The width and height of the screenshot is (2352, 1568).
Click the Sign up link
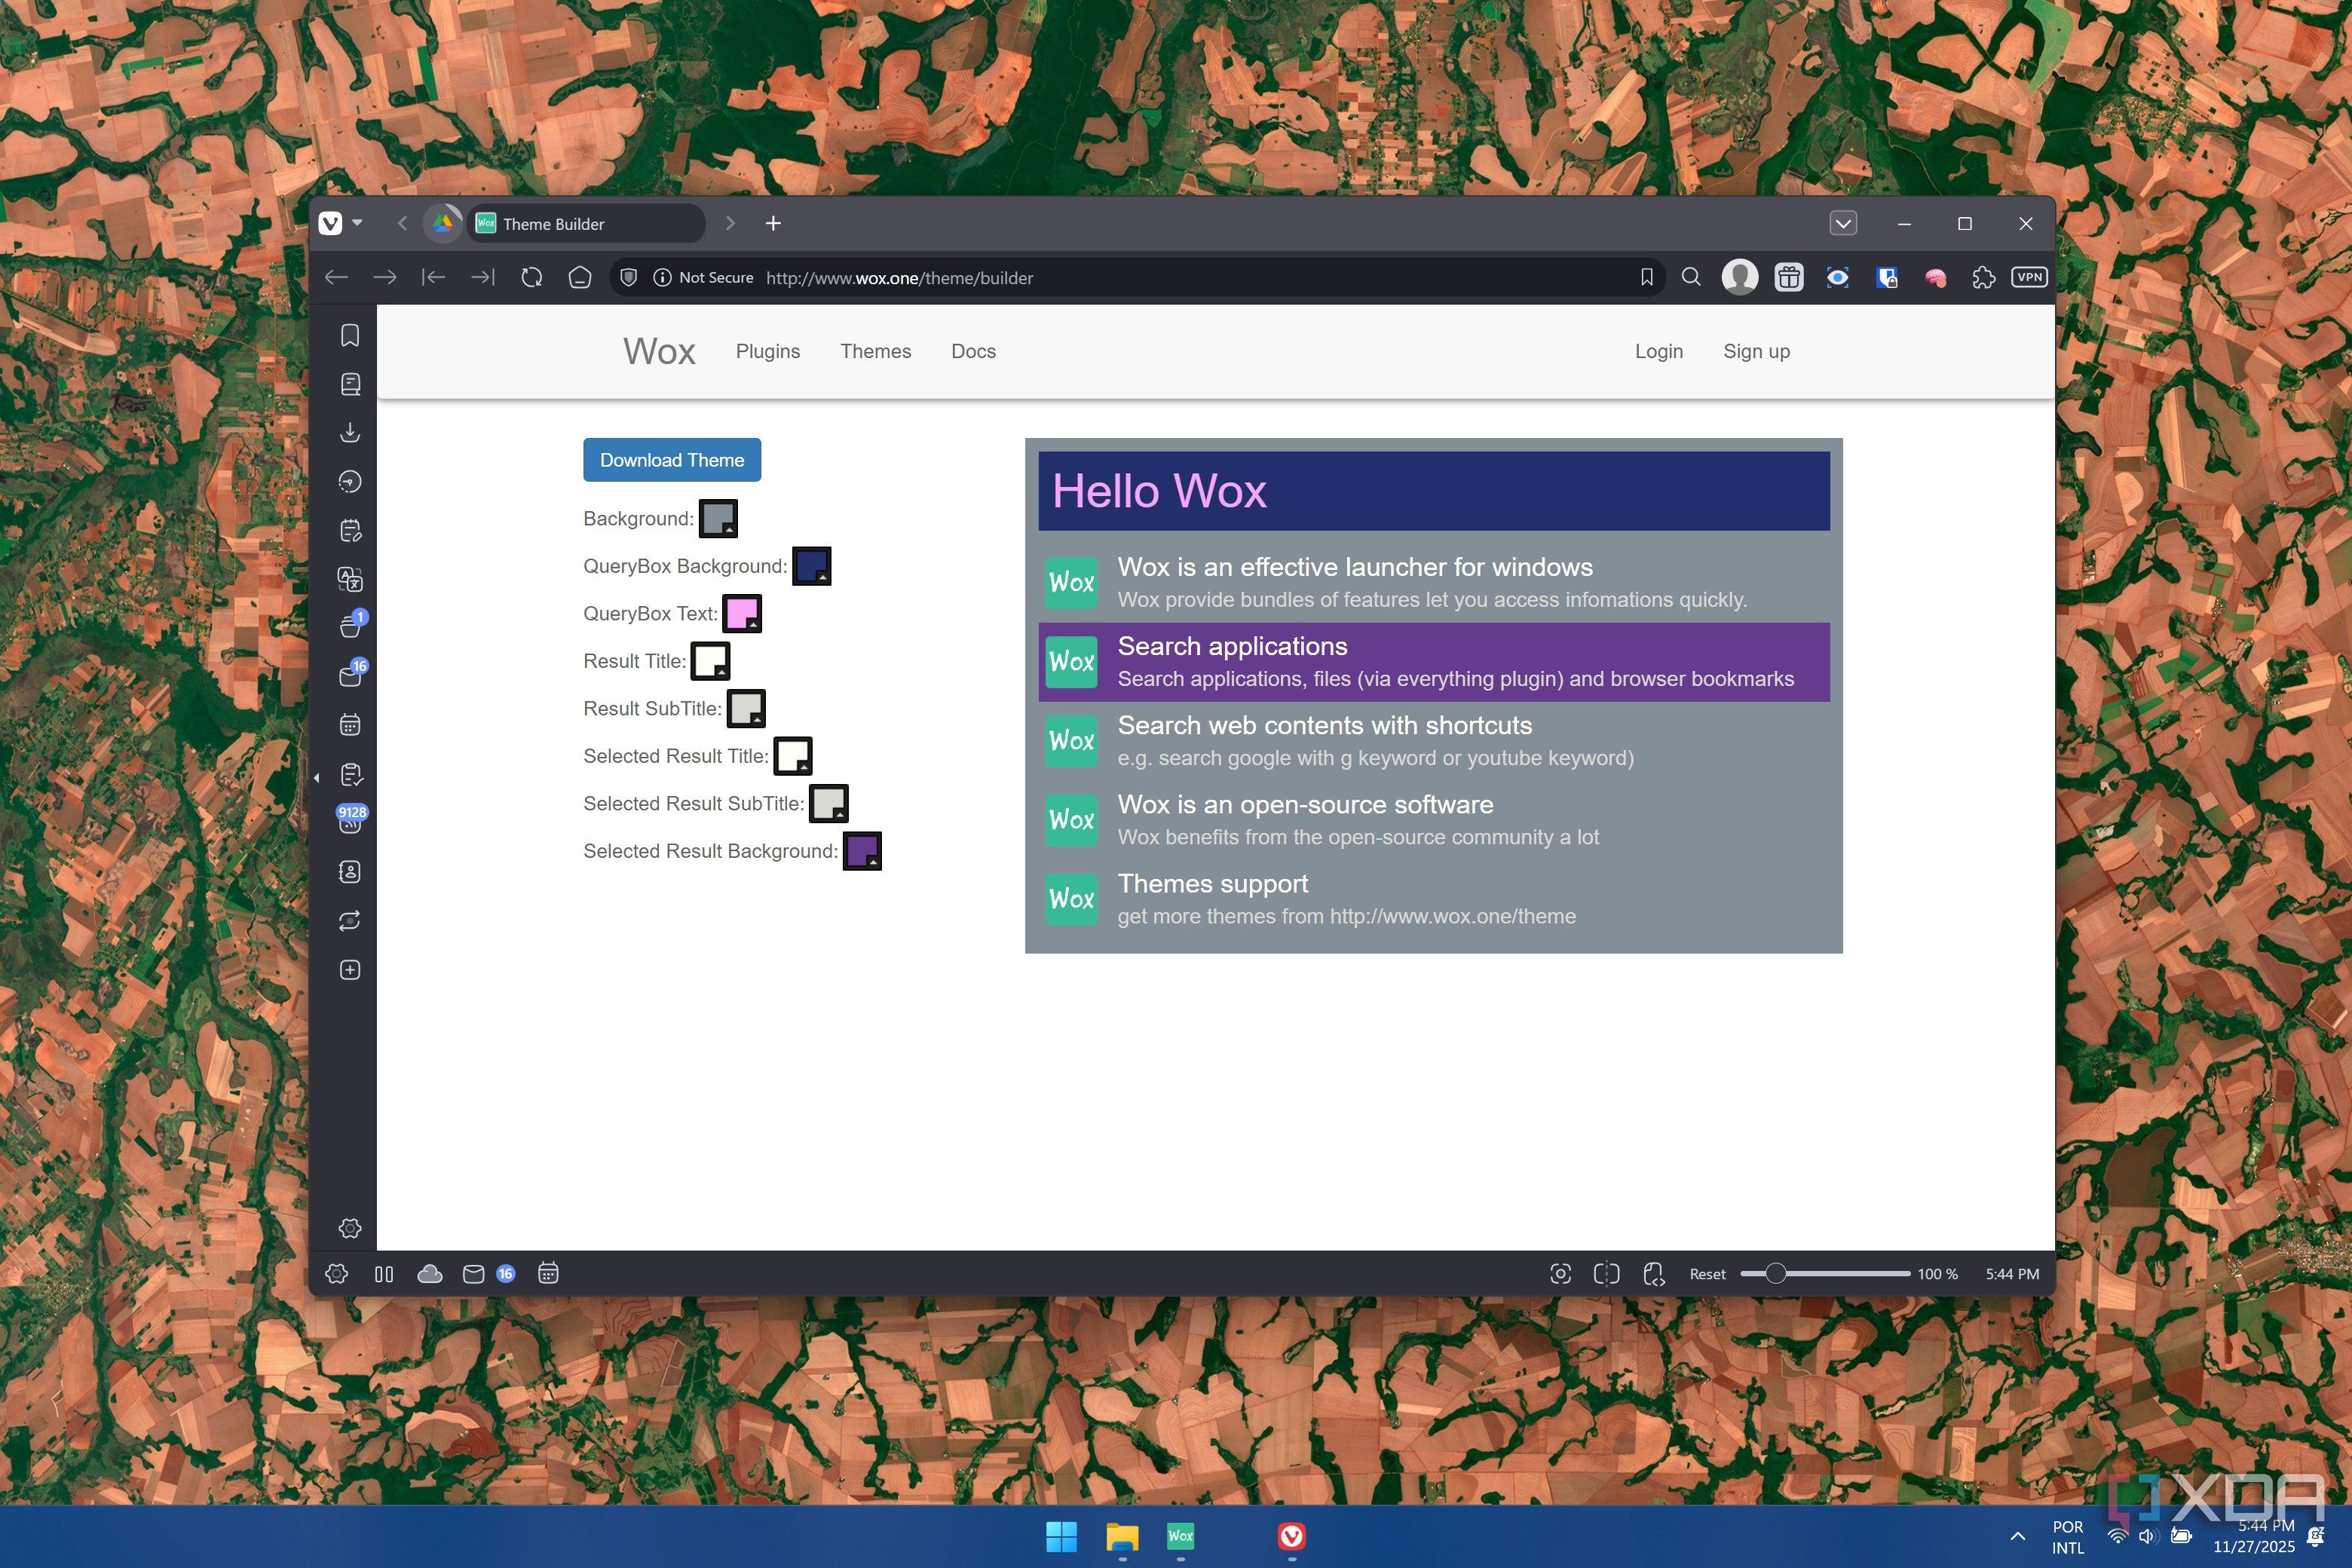tap(1756, 351)
